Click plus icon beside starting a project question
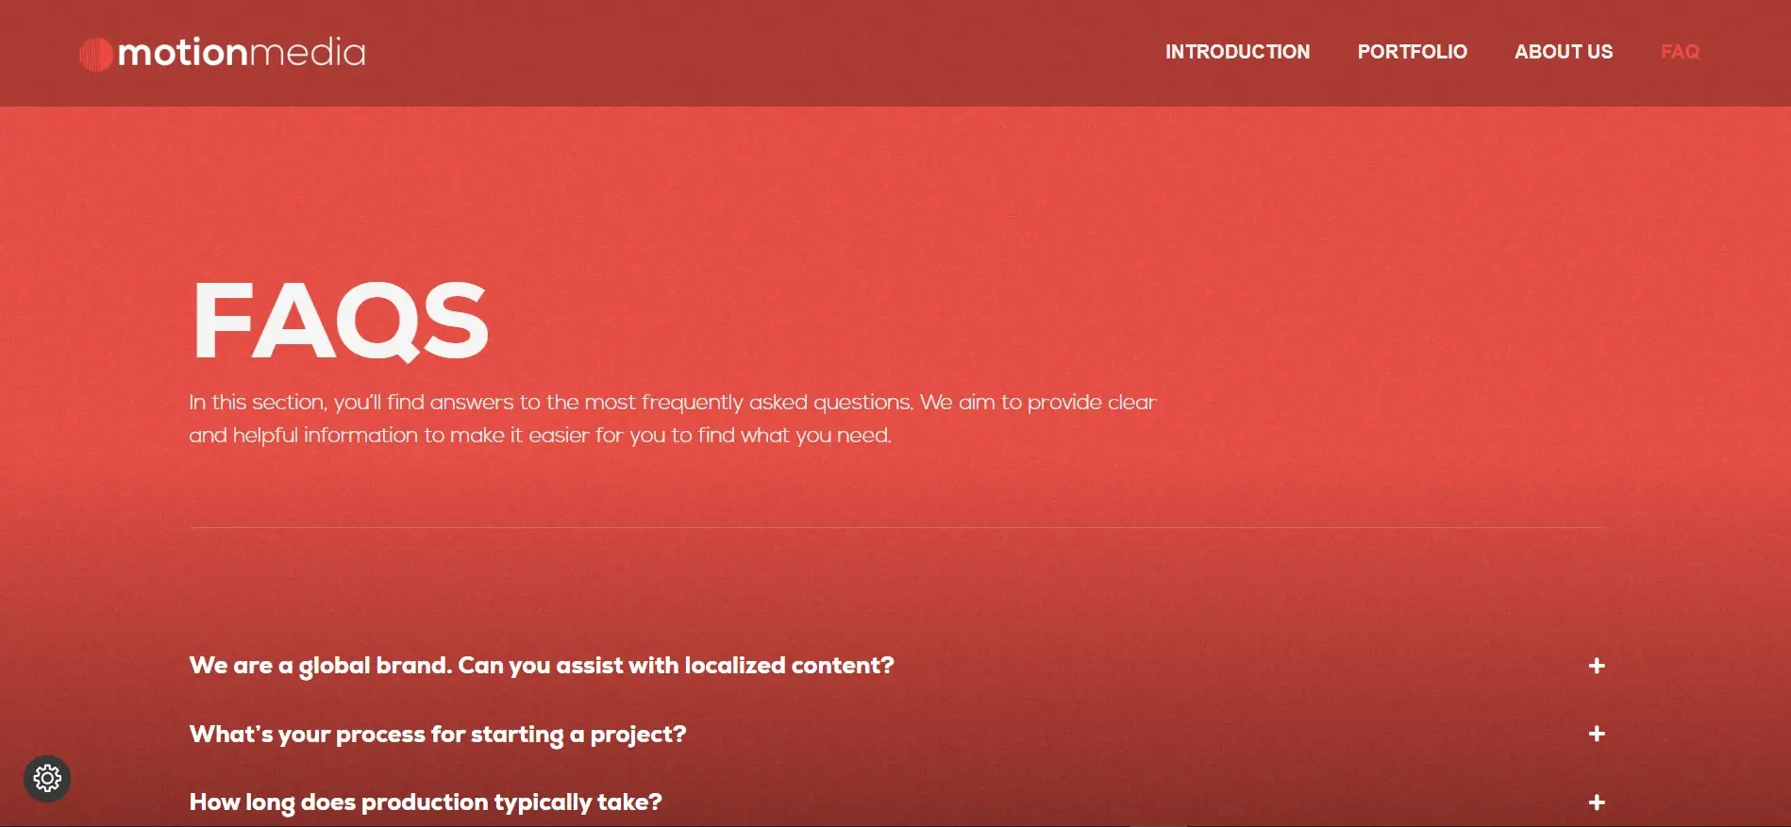This screenshot has height=827, width=1791. click(1597, 734)
